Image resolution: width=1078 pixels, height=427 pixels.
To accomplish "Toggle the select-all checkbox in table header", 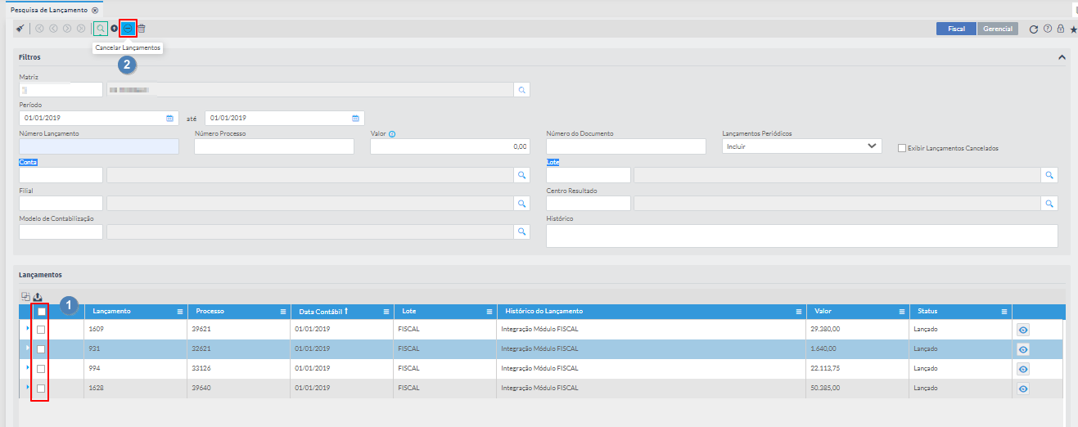I will pos(41,312).
